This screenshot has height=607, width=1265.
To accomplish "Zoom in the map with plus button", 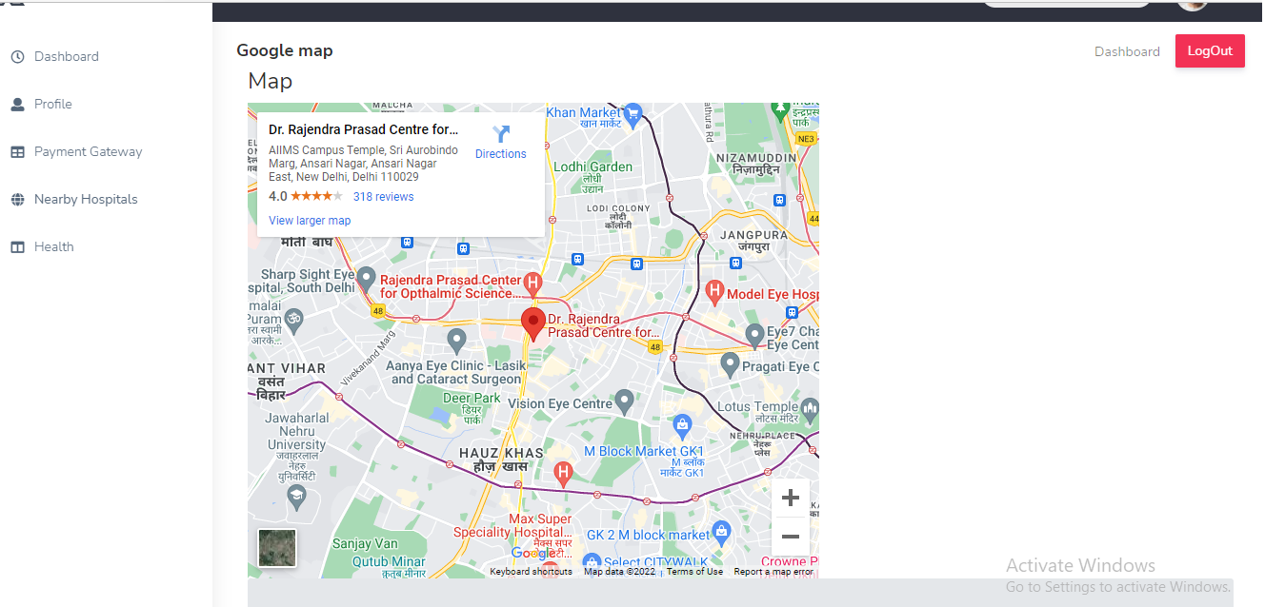I will click(790, 498).
